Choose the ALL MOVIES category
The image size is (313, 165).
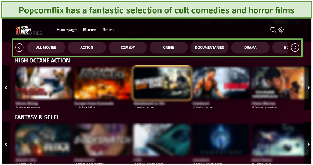(46, 48)
